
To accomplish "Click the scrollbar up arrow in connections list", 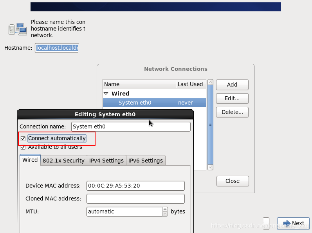I will (210, 82).
